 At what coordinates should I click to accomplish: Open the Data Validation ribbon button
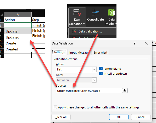77,17
